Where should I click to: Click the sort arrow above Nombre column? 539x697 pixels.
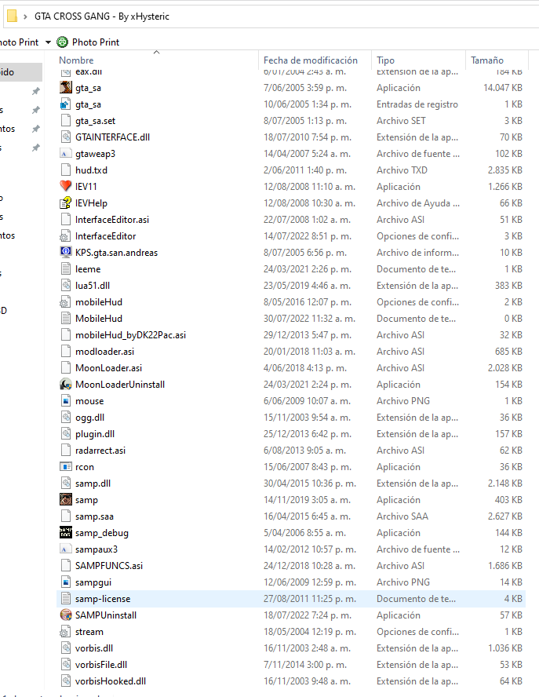point(156,53)
